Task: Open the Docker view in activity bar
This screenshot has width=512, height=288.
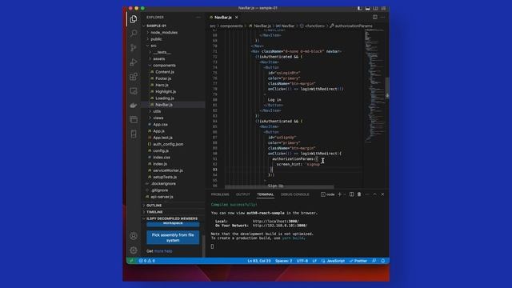Action: pyautogui.click(x=134, y=105)
